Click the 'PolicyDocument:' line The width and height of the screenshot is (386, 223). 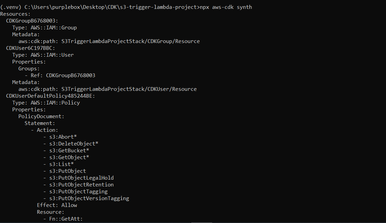41,116
